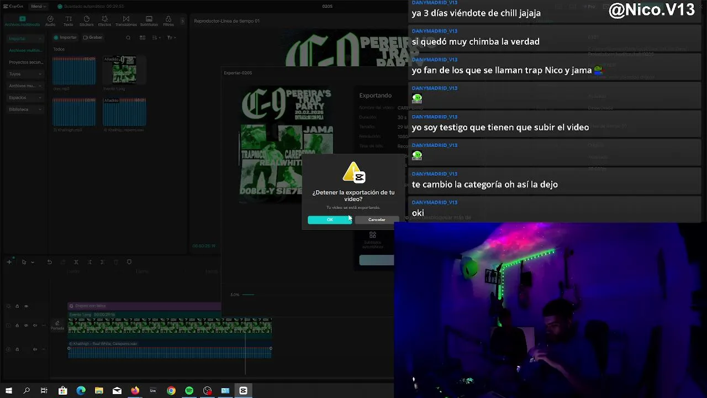Click the Grabar record button
The width and height of the screenshot is (707, 398).
(93, 38)
